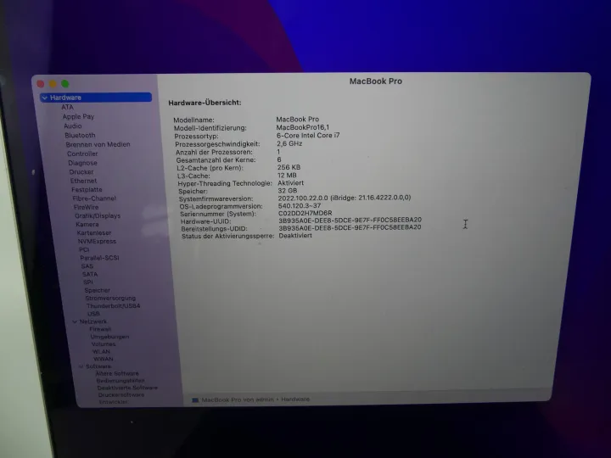Click the 12 MB L3-Cache value
This screenshot has height=458, width=611.
tap(287, 176)
